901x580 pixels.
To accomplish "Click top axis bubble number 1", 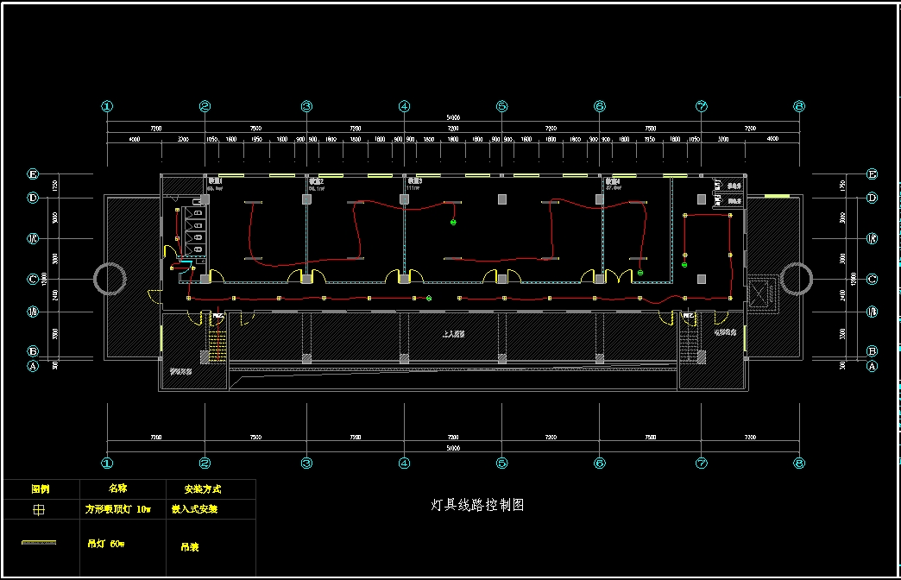I will click(x=107, y=107).
